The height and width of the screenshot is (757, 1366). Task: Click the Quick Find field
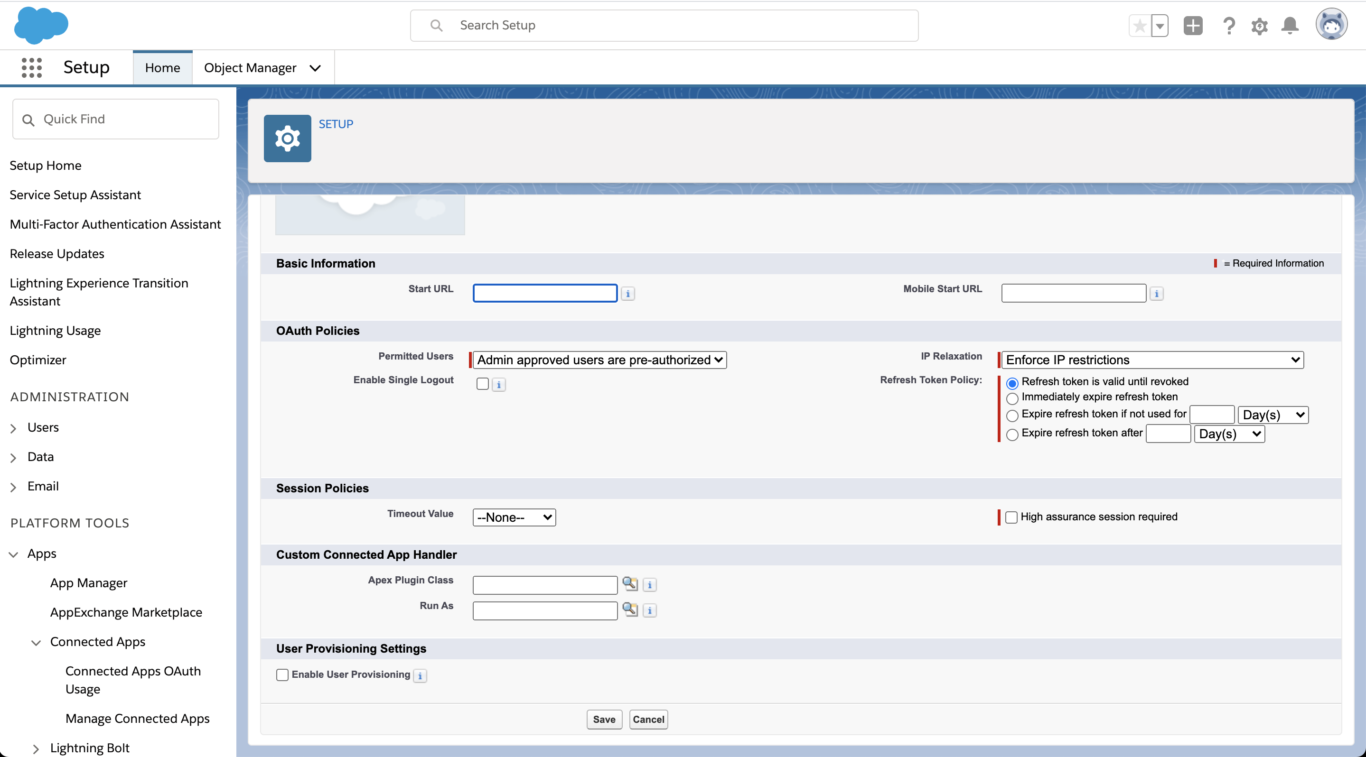(116, 119)
